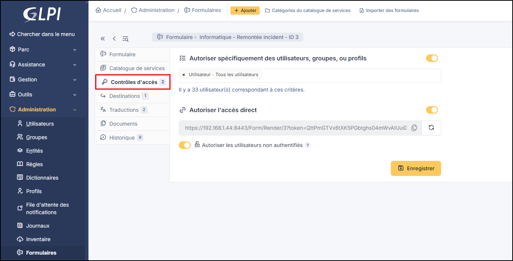Click Enregistrer to save
Screen dimensions: 513x261
tap(416, 168)
